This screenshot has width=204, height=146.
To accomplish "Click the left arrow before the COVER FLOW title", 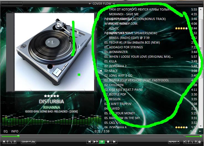I will point(90,4).
